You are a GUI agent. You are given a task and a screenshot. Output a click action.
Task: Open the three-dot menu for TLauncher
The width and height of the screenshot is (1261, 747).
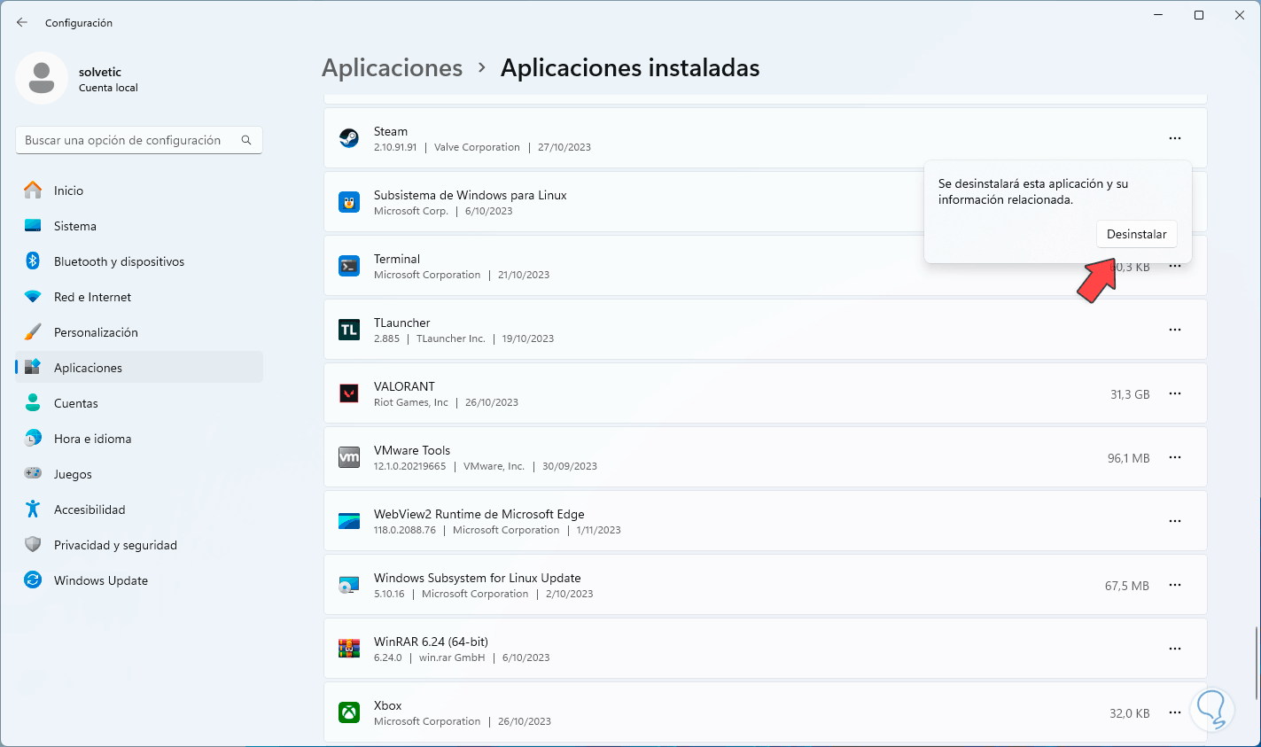tap(1175, 330)
